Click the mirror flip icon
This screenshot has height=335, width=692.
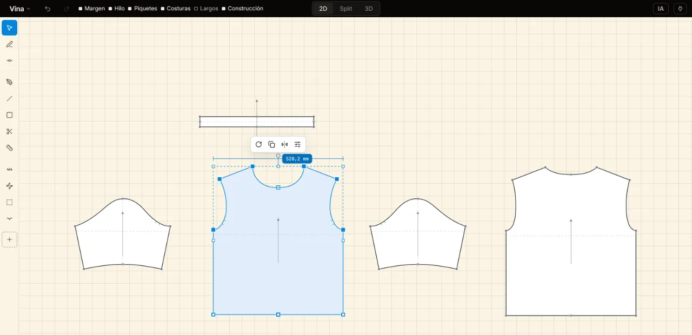(284, 144)
